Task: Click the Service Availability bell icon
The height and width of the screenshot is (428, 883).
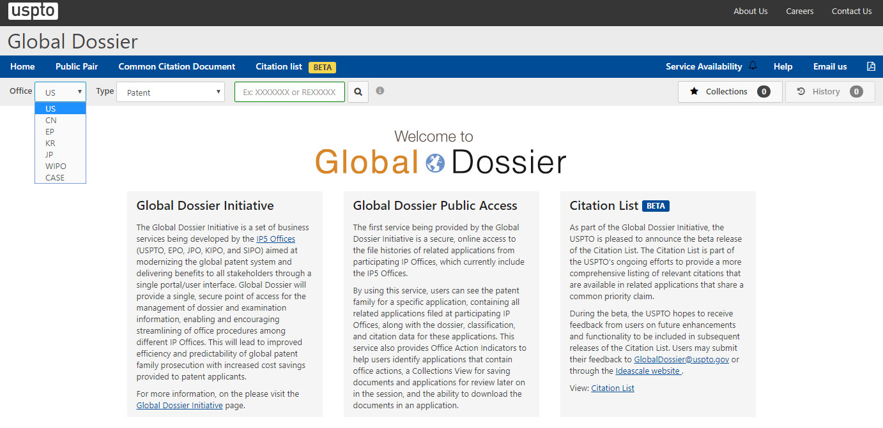Action: [x=753, y=66]
